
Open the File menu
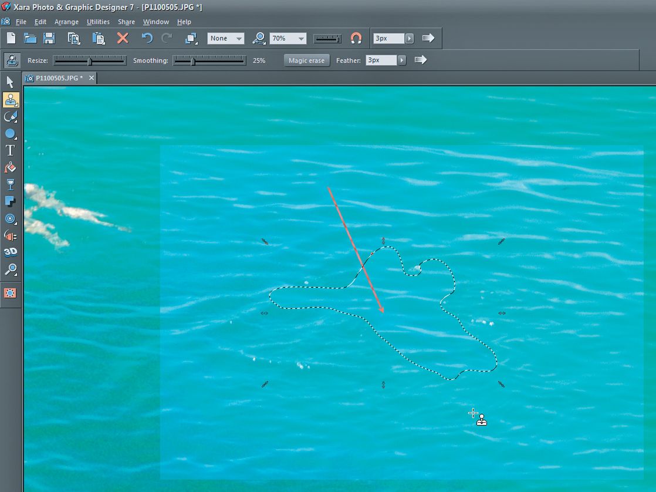point(21,22)
